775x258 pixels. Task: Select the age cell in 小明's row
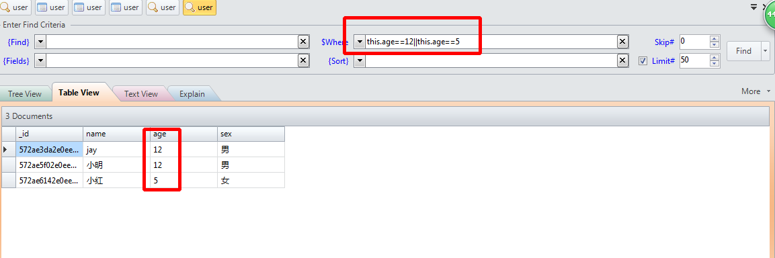click(184, 165)
